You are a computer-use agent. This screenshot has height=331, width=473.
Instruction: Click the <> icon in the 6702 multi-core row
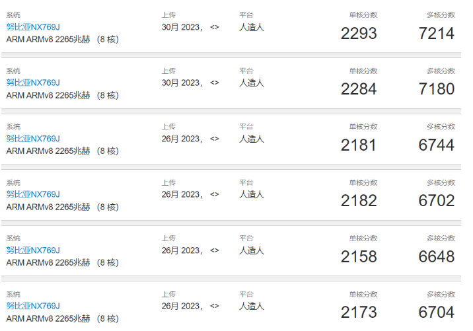[x=215, y=194]
